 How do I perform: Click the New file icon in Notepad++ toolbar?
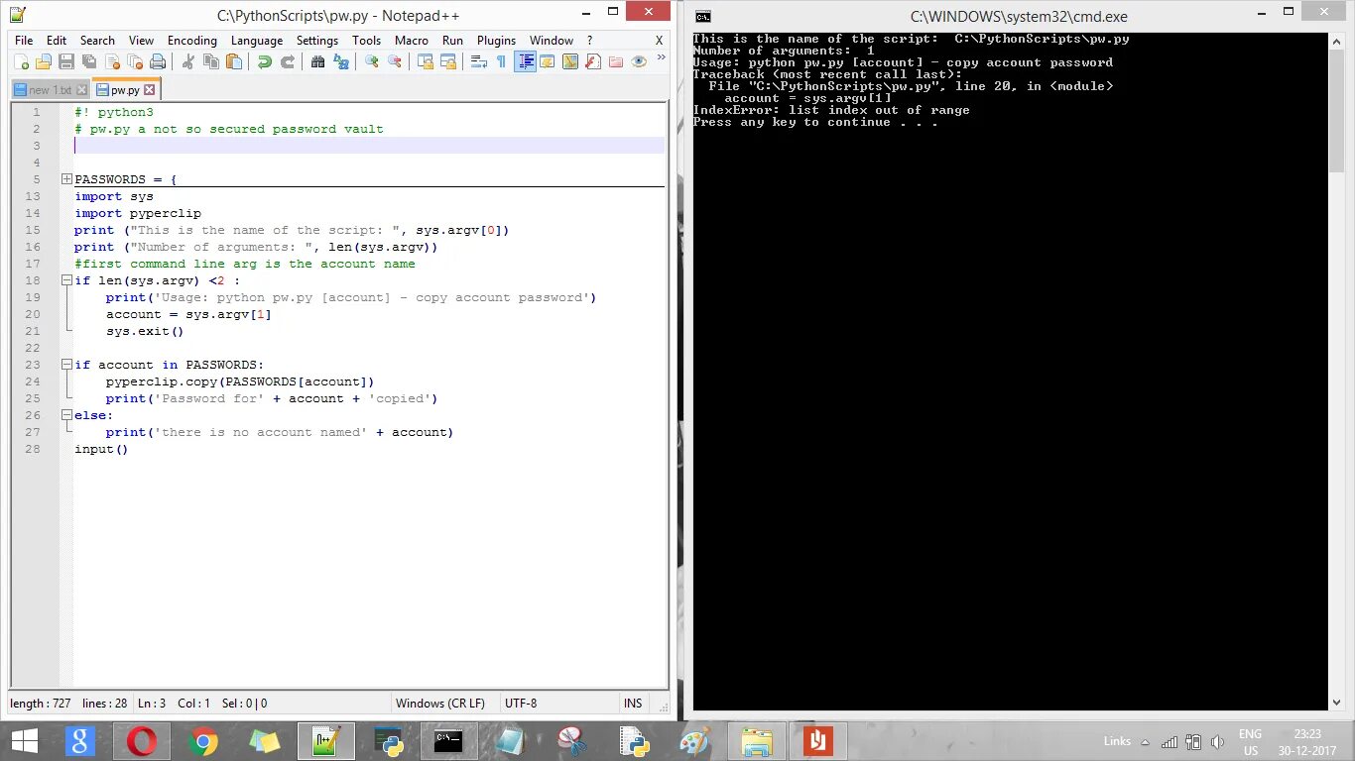click(x=22, y=61)
